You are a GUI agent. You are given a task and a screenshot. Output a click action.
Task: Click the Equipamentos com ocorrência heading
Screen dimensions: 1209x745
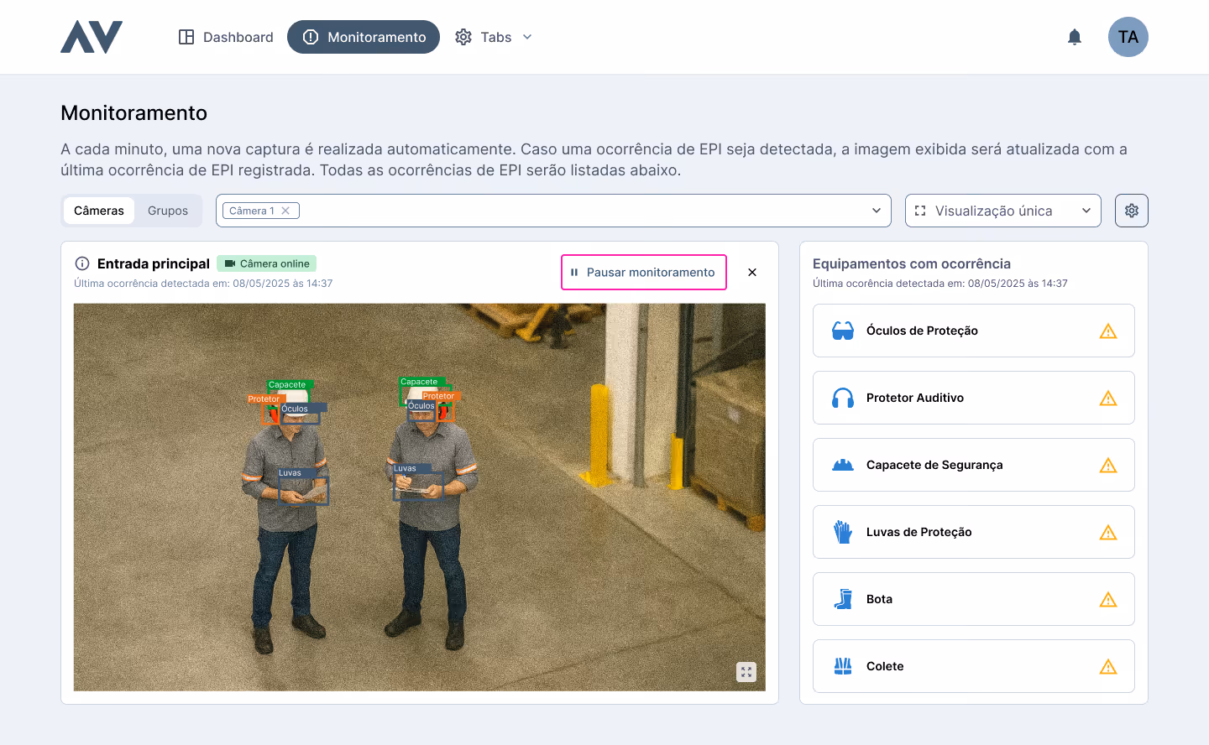click(x=912, y=263)
